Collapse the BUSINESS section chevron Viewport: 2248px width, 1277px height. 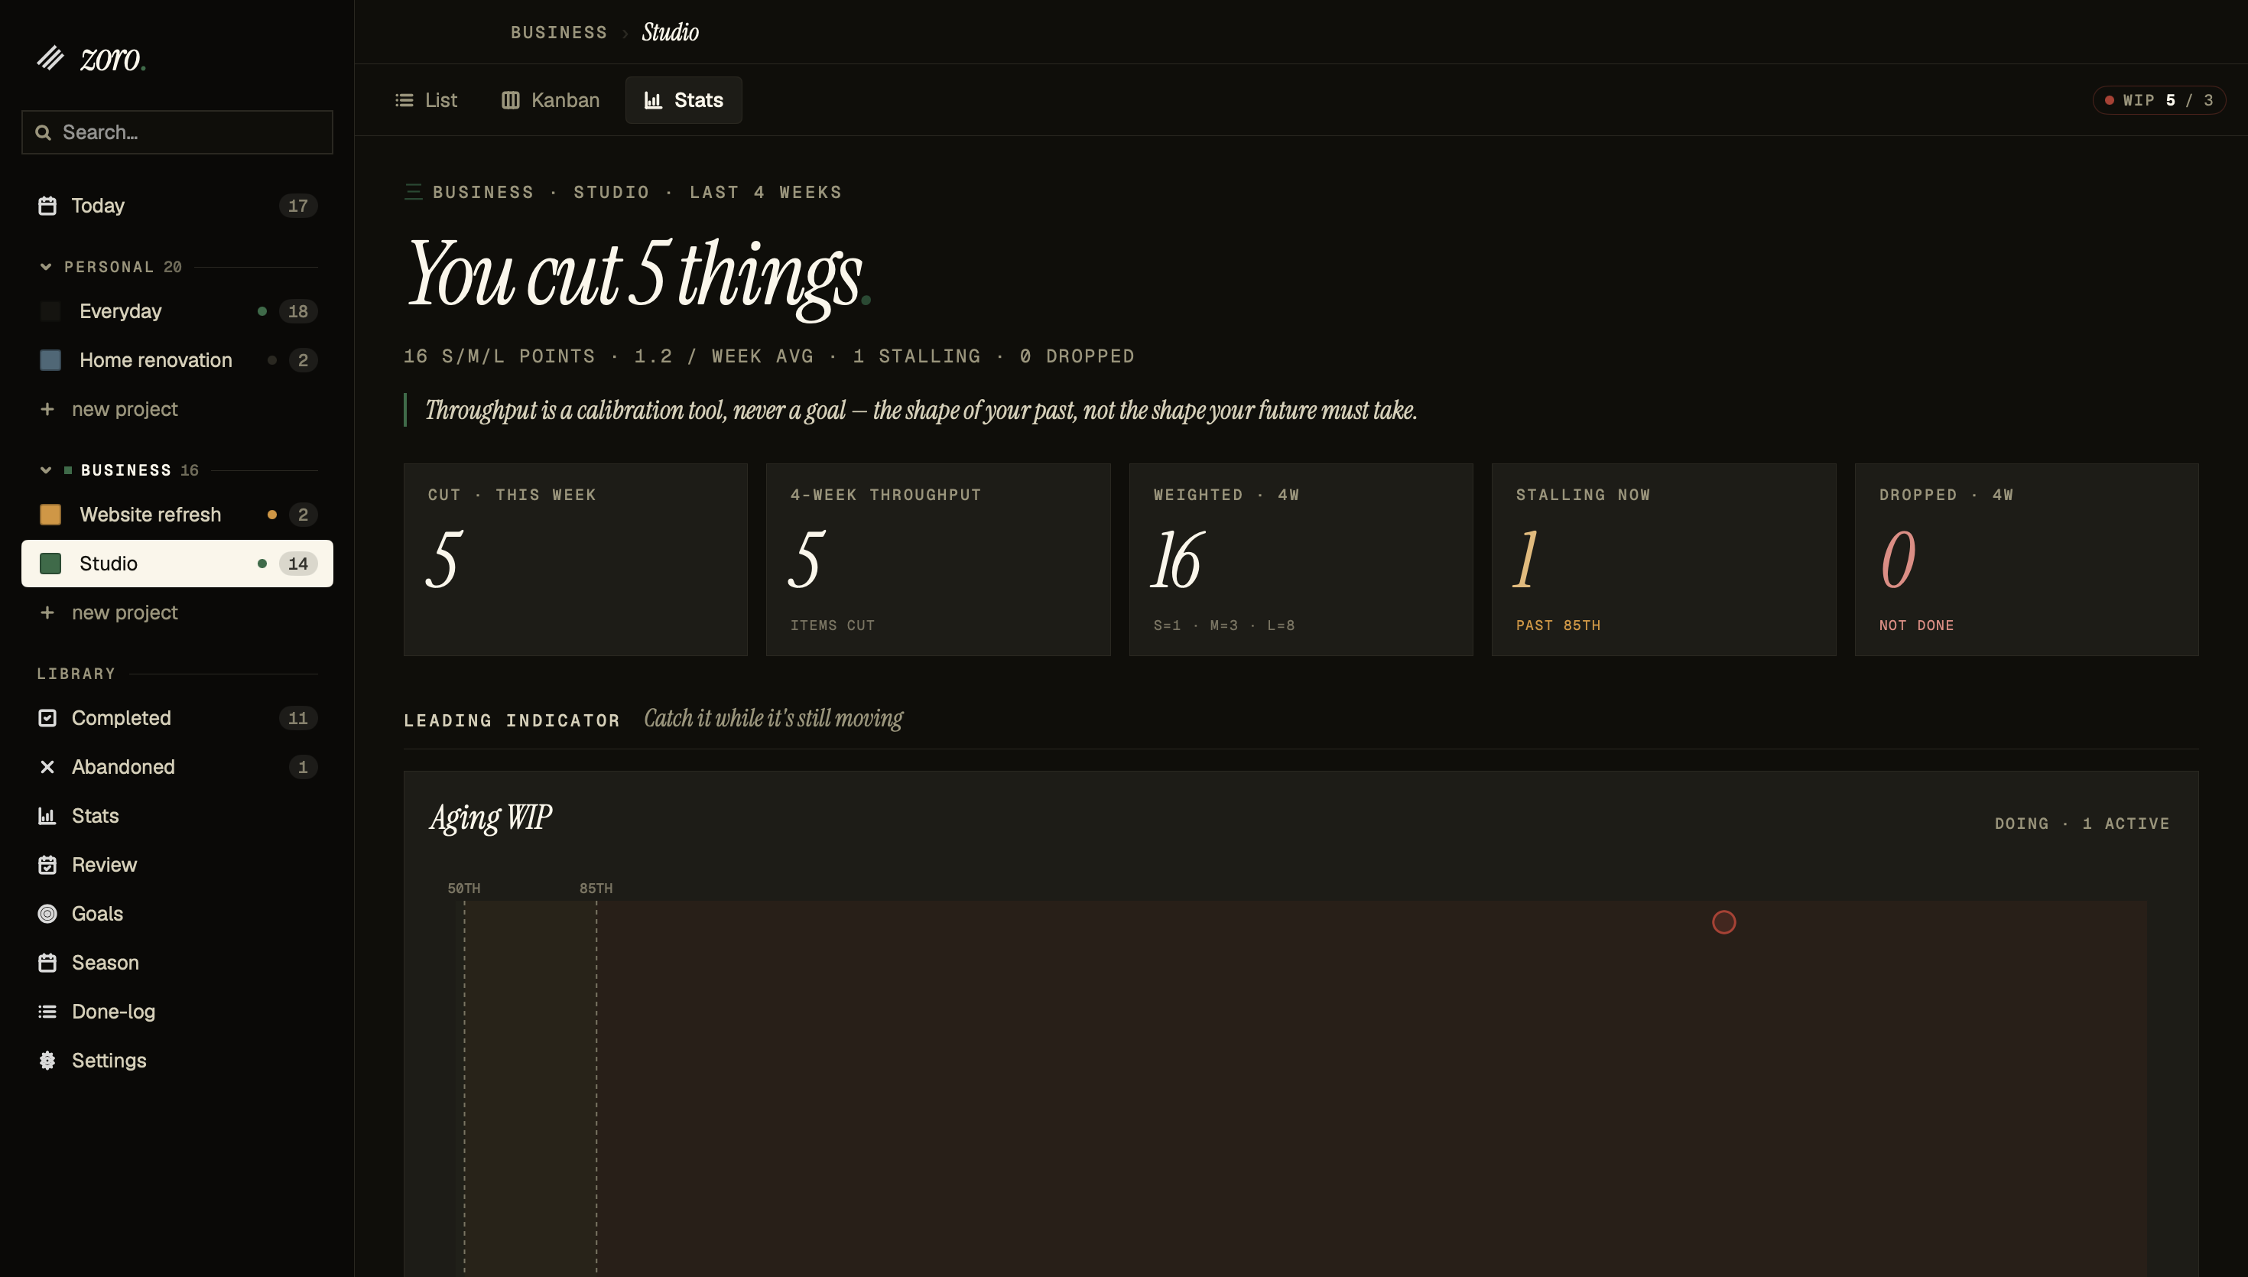pos(46,470)
